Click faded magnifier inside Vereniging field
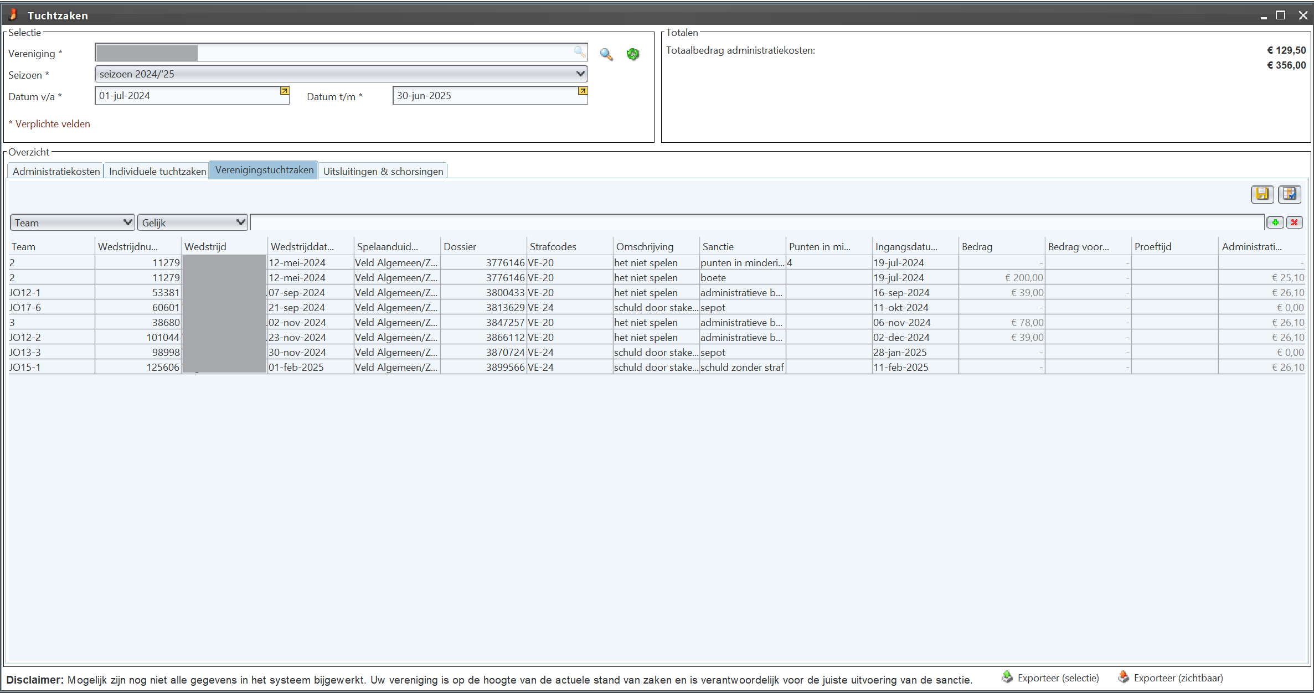This screenshot has height=693, width=1314. [x=579, y=52]
